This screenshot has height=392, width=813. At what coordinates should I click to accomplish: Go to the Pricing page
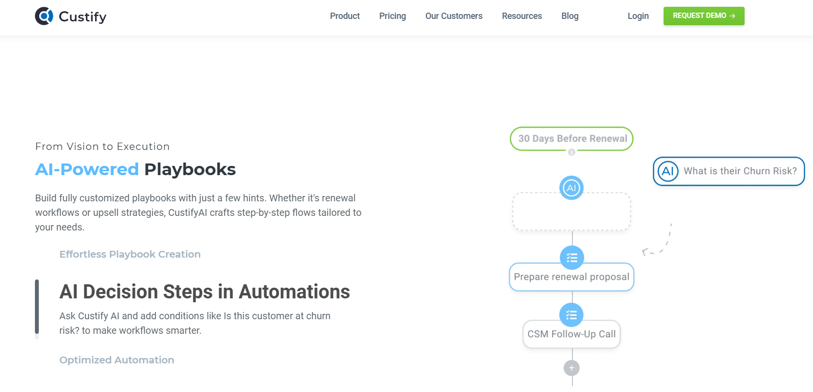click(x=392, y=16)
